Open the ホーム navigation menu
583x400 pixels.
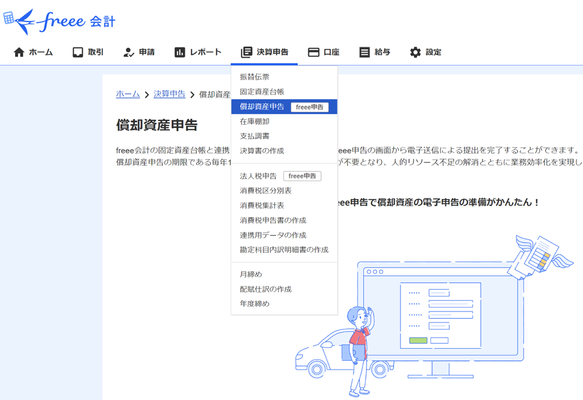[x=34, y=52]
